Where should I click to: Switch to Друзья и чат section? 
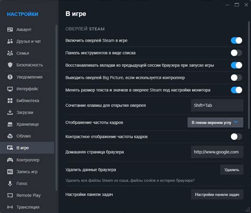point(29,41)
